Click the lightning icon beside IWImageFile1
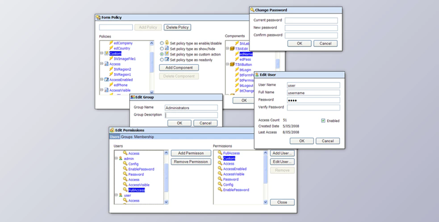The height and width of the screenshot is (222, 439). point(111,58)
